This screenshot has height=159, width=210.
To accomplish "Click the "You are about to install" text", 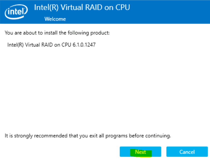I will point(57,33).
